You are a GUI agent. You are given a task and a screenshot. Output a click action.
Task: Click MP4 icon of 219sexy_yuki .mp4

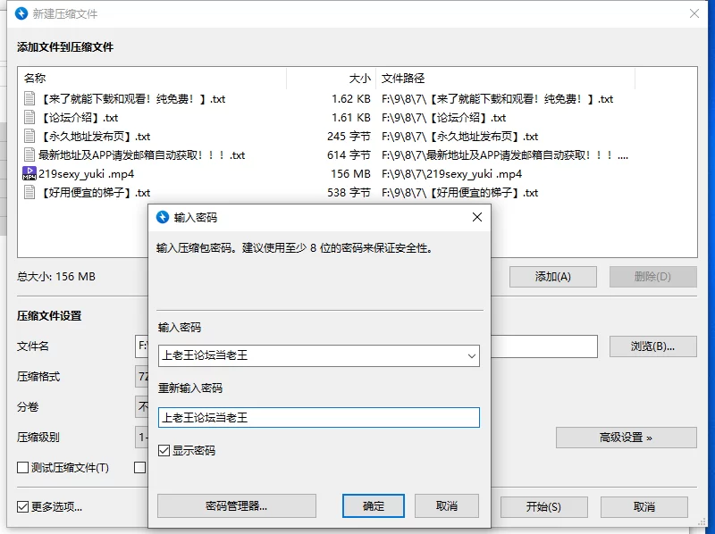(x=29, y=173)
